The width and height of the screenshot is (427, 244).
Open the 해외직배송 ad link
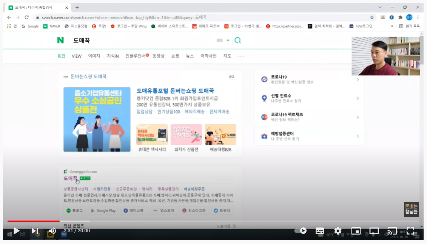tap(194, 112)
